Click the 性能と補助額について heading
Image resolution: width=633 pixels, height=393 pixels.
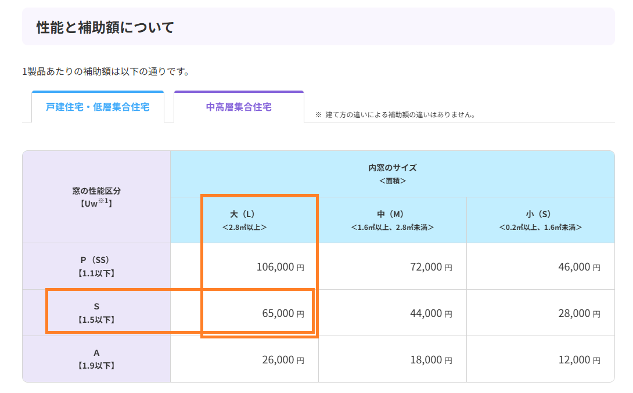pyautogui.click(x=105, y=27)
